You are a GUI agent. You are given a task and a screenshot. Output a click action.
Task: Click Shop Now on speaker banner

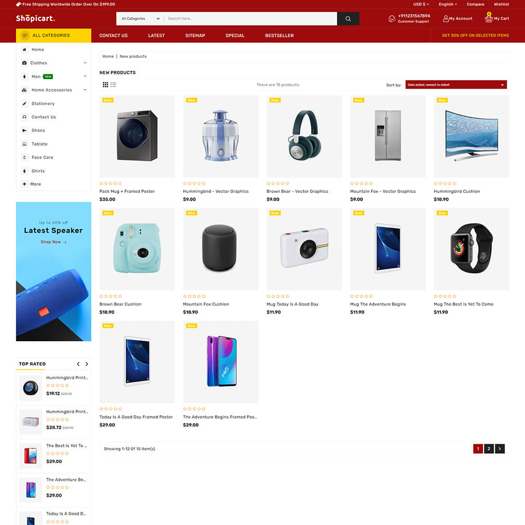tap(54, 241)
